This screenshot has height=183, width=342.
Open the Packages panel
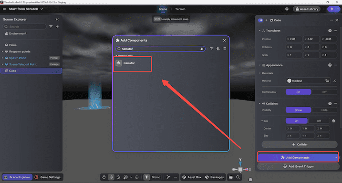click(215, 177)
